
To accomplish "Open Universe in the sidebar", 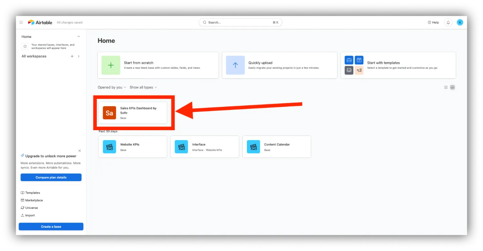I will click(x=29, y=208).
